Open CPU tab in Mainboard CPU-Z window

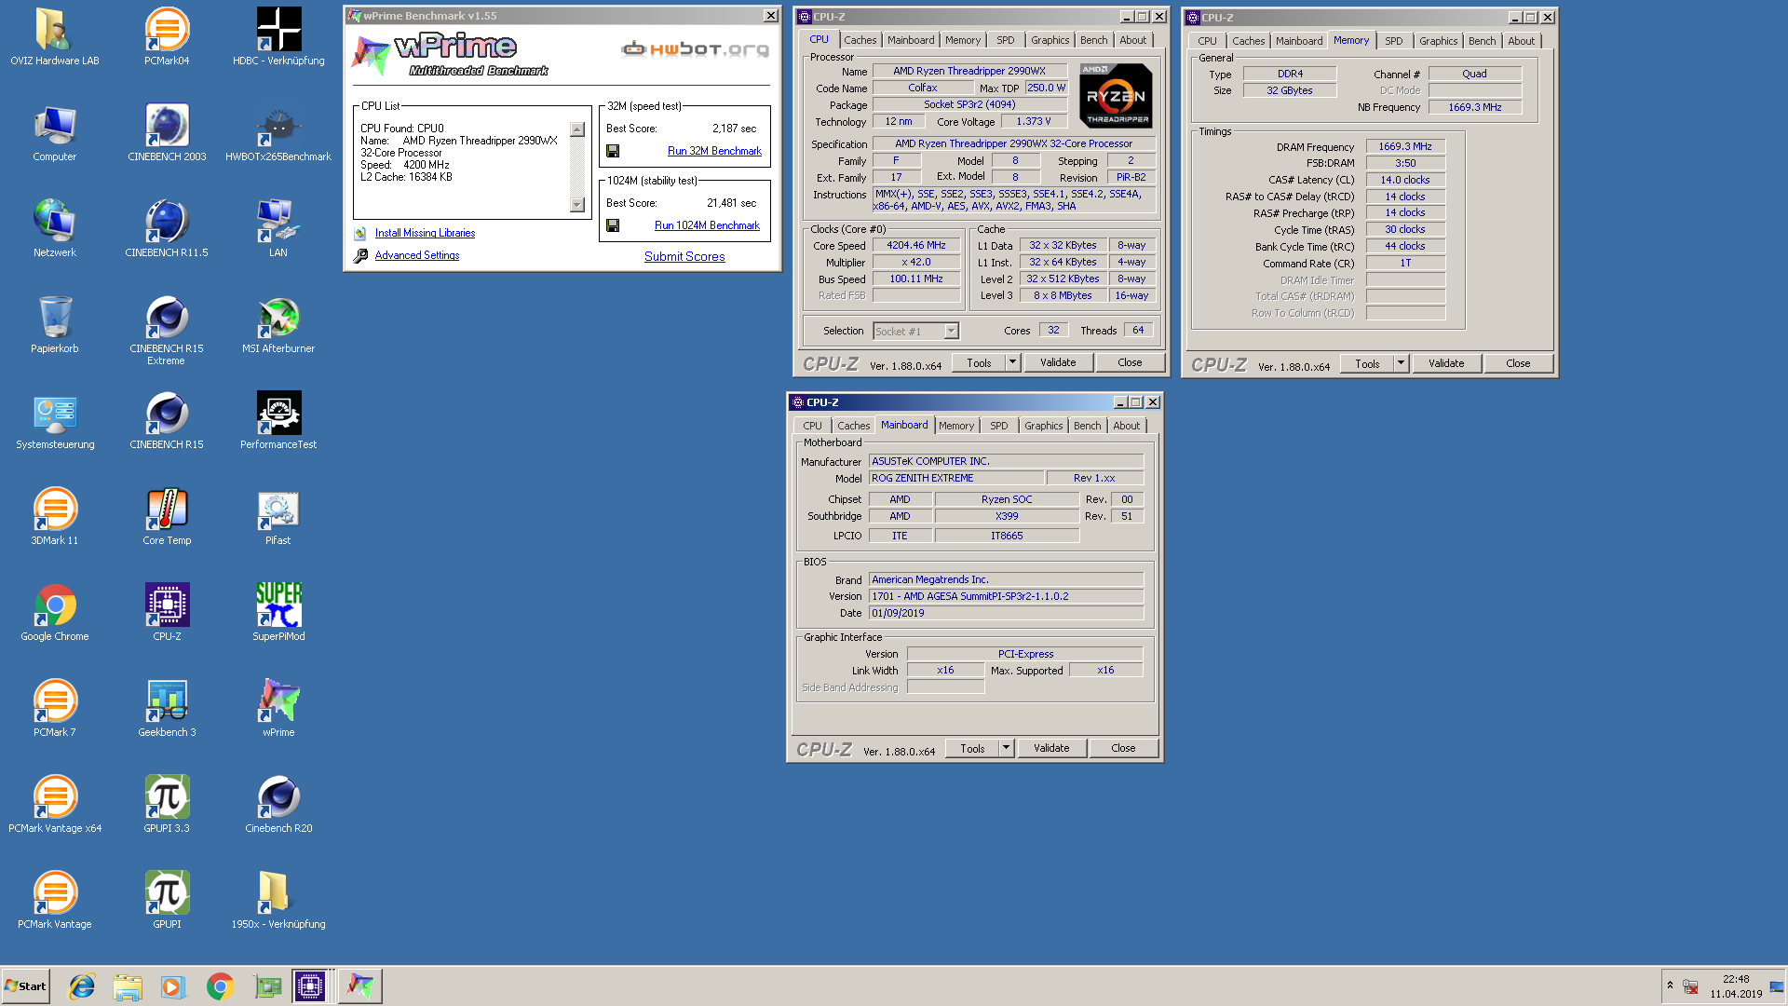pyautogui.click(x=813, y=426)
